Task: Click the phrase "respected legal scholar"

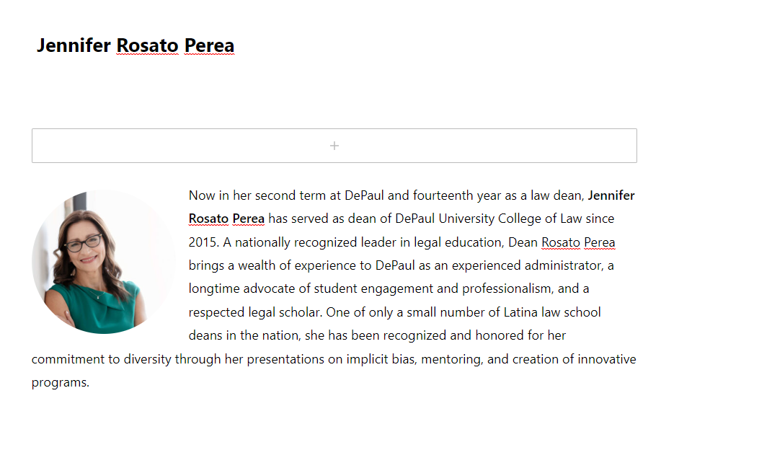Action: point(255,312)
